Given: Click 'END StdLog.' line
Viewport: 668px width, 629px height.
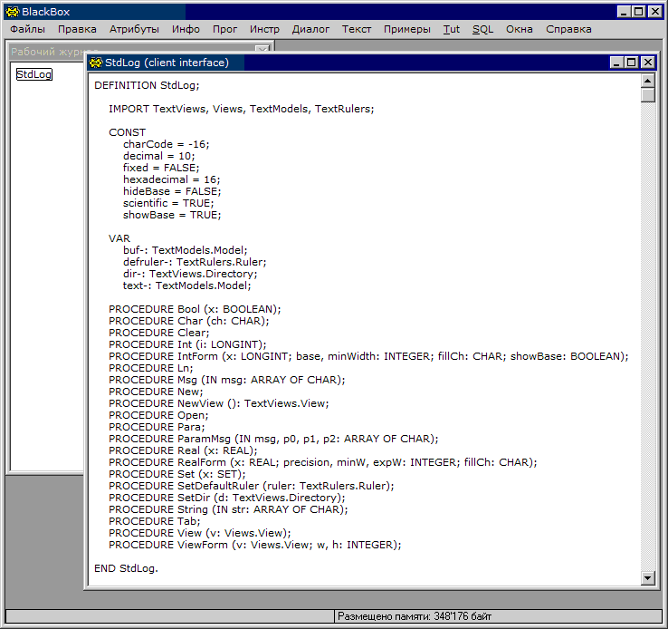Looking at the screenshot, I should point(126,568).
